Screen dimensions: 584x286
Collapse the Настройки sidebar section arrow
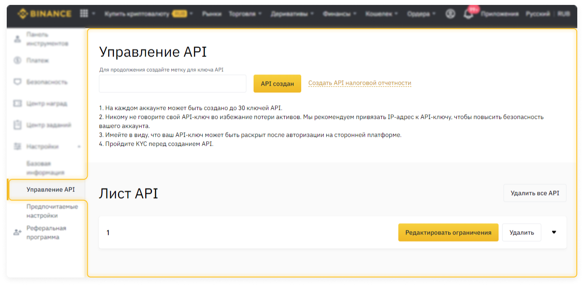[79, 147]
